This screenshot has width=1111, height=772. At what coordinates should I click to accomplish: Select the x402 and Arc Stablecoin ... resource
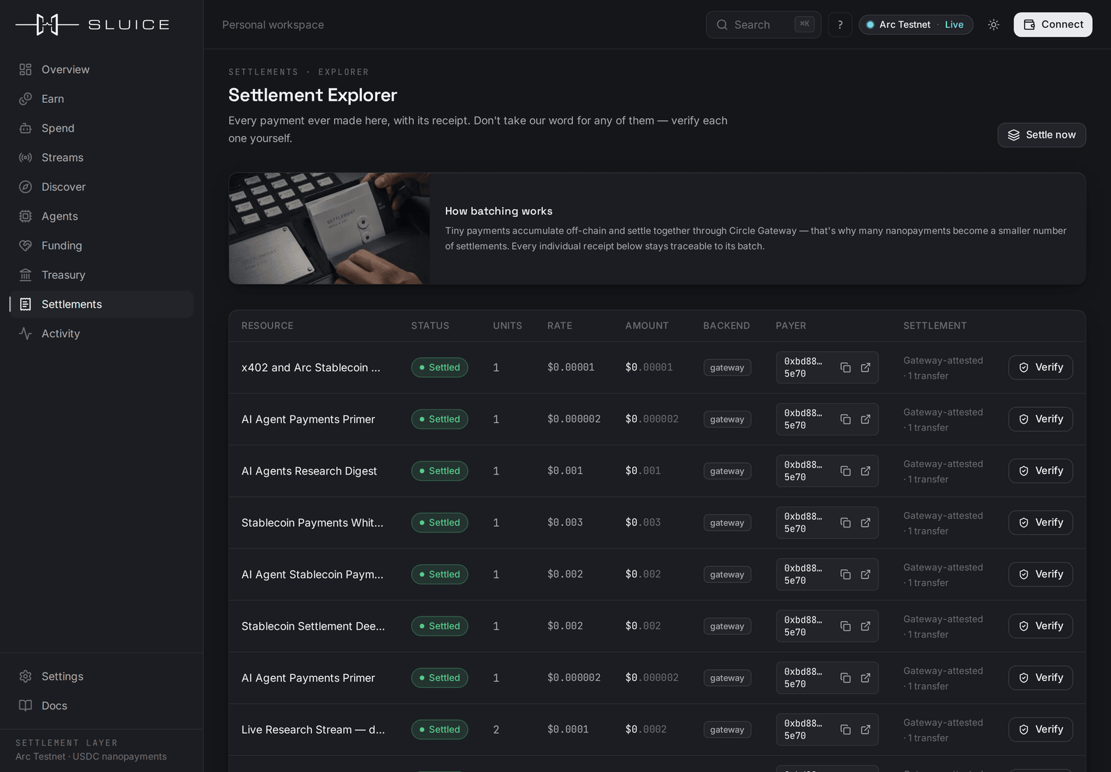[311, 368]
